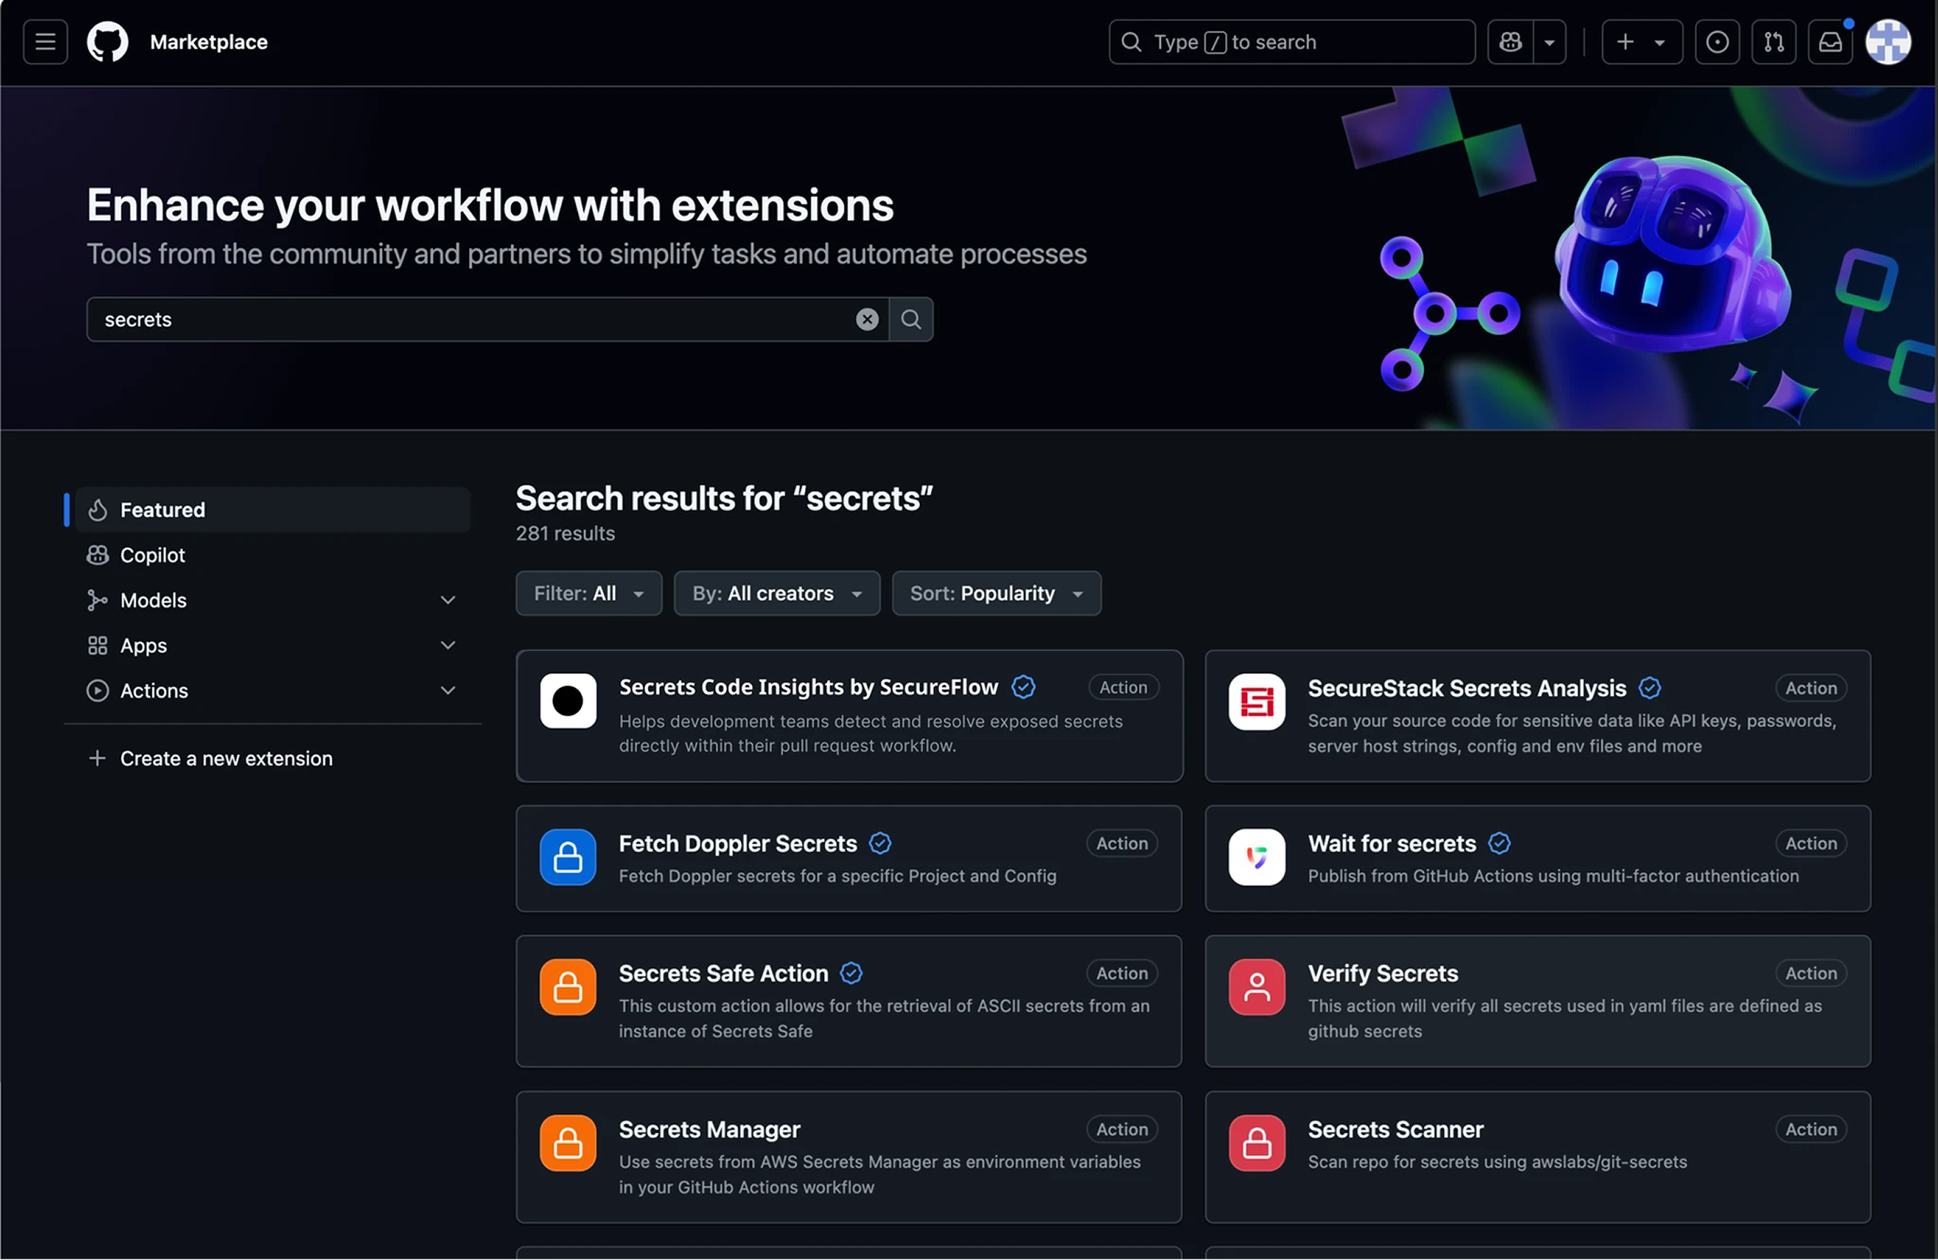1938x1260 pixels.
Task: Click the pull requests icon
Action: tap(1775, 42)
